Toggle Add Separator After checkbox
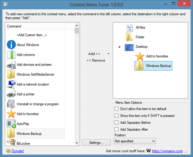This screenshot has height=157, width=193. point(116,129)
